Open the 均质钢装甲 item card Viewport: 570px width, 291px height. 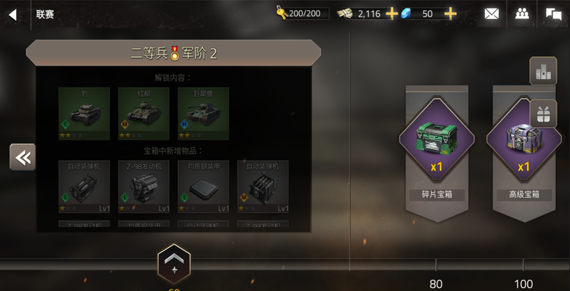[203, 187]
